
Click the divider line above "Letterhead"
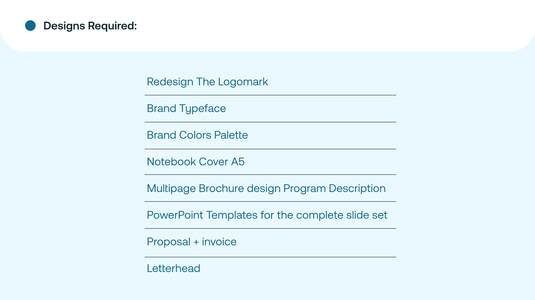[x=270, y=257]
